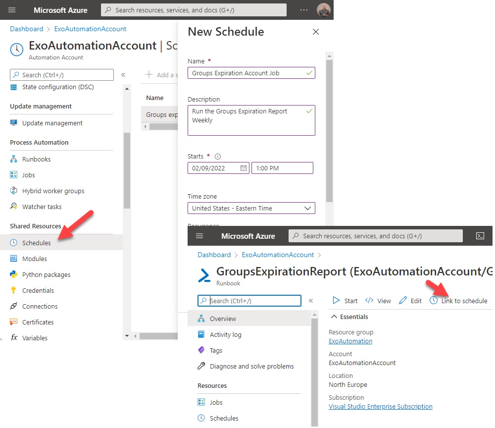Viewport: 495px width, 428px height.
Task: Click the Name column header in schedules list
Action: tap(154, 98)
